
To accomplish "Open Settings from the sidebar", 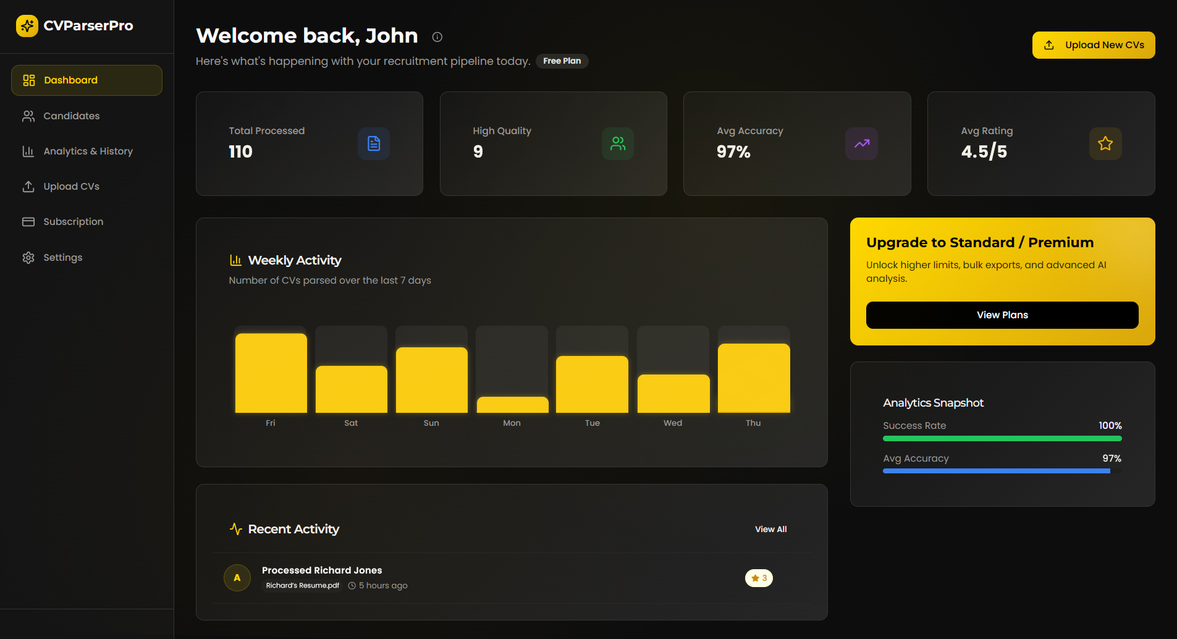I will click(x=62, y=258).
